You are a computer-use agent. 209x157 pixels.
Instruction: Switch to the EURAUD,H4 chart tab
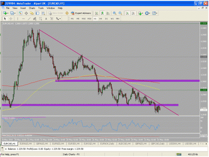[26, 144]
